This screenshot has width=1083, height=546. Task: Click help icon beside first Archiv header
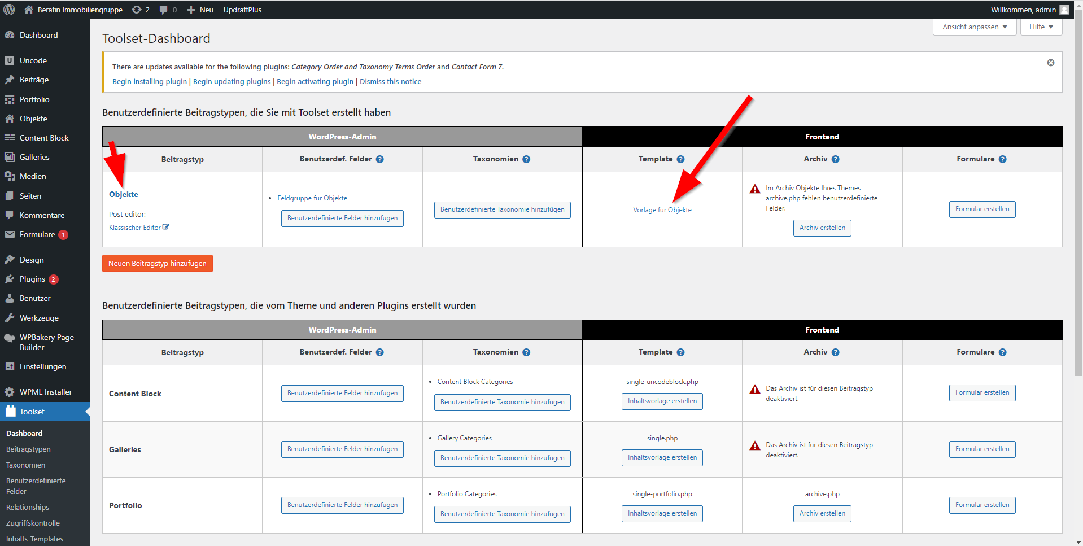pos(835,159)
